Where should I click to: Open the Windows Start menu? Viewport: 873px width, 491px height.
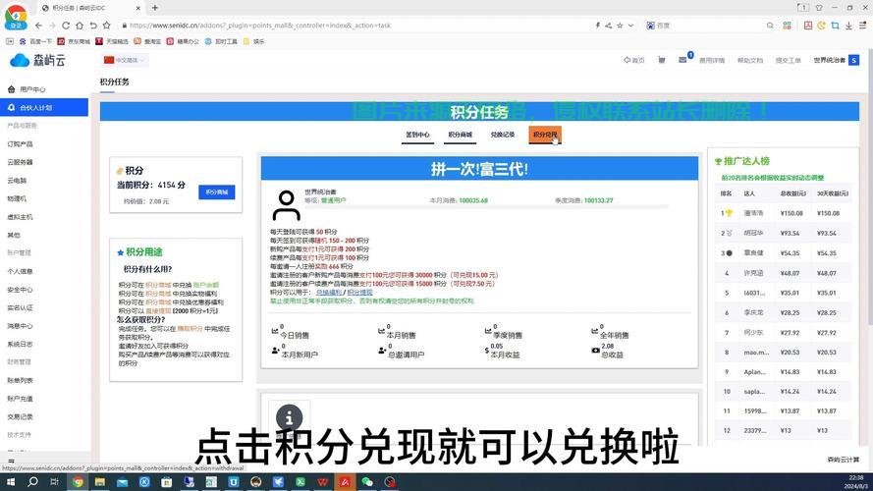(10, 482)
